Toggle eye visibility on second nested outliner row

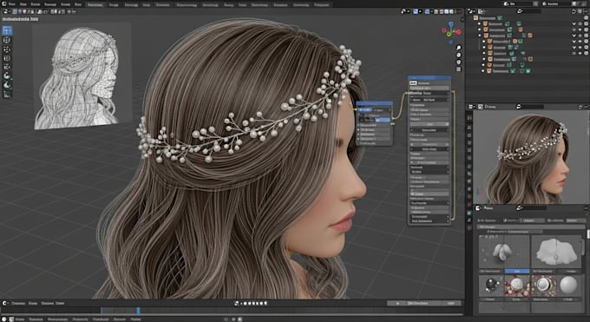tap(580, 48)
